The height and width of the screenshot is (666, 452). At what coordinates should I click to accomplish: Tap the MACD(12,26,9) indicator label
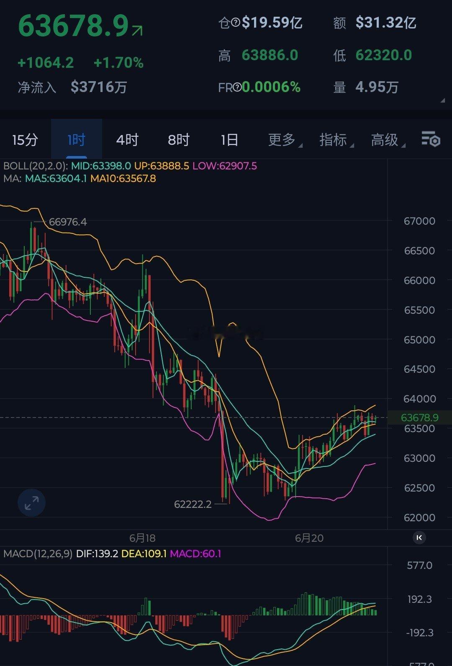tap(38, 554)
